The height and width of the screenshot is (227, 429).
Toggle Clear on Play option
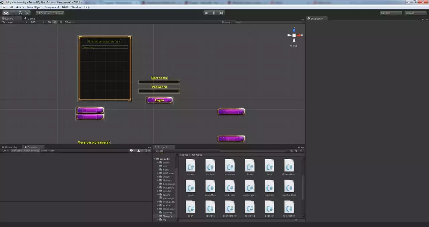[x=32, y=151]
